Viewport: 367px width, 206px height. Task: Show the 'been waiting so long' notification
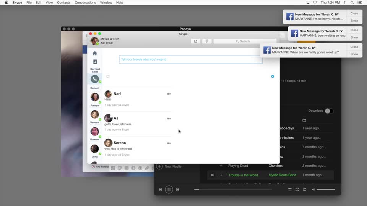pos(354,37)
